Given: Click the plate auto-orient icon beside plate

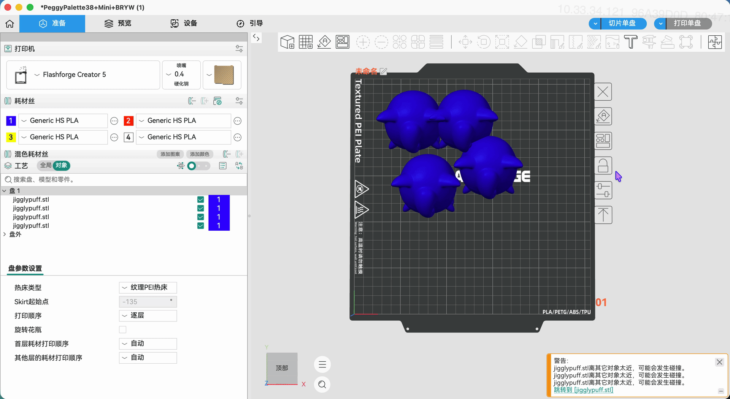Looking at the screenshot, I should (x=603, y=116).
